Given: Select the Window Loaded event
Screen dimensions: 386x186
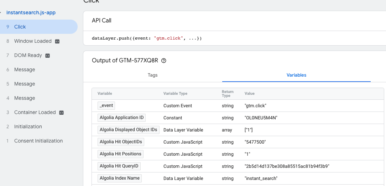Looking at the screenshot, I should [x=33, y=41].
